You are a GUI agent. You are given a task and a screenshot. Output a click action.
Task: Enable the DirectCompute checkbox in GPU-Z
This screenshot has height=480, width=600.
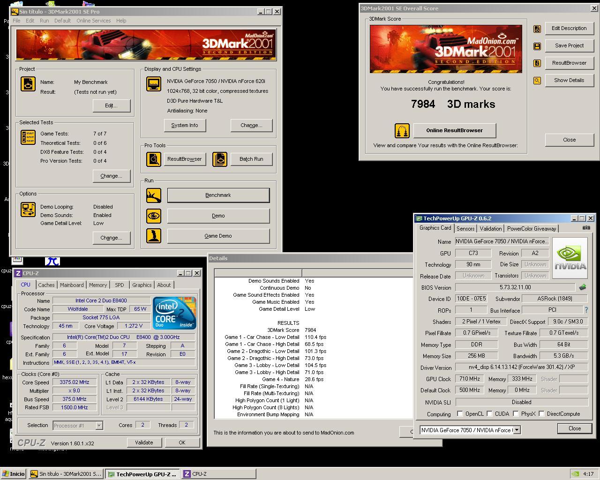pyautogui.click(x=541, y=414)
